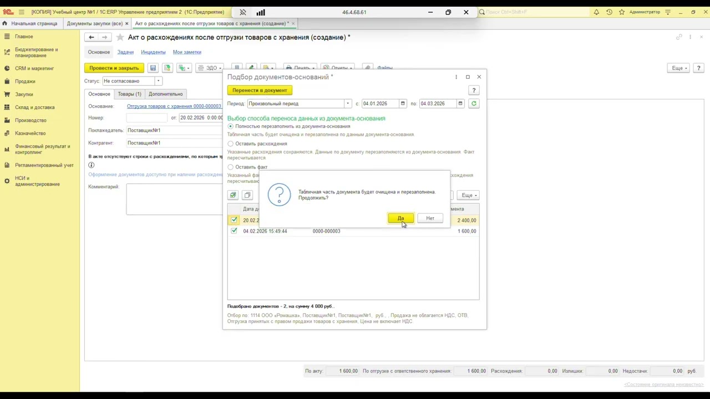Open calendar for end date 04.03.2026
The width and height of the screenshot is (710, 399).
(460, 104)
